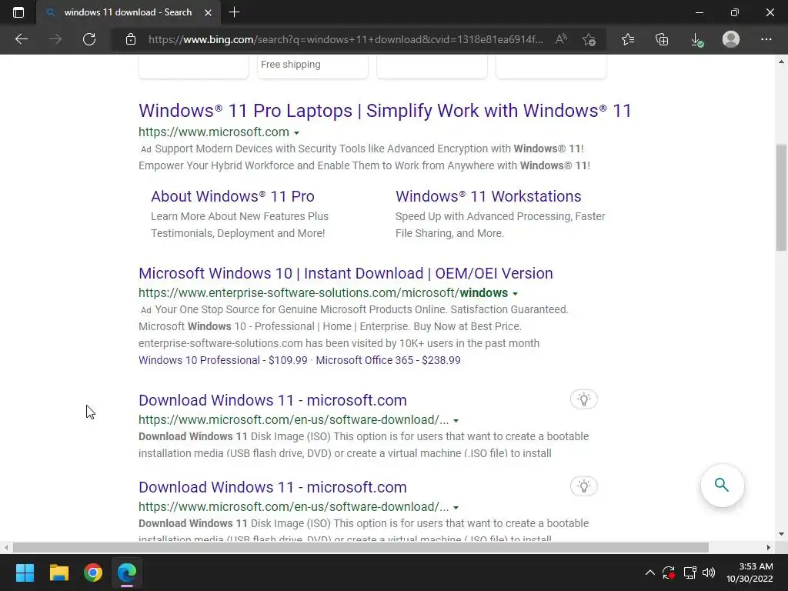The height and width of the screenshot is (591, 788).
Task: Expand dropdown arrow next to https://www.microsoft.com ad URL
Action: click(x=296, y=132)
